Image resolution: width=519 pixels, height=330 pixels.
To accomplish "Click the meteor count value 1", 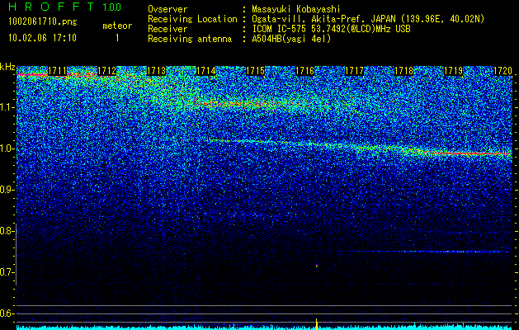I will coord(117,38).
